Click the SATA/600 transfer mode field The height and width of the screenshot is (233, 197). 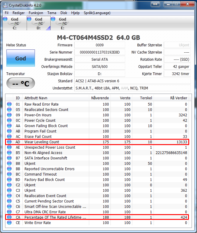pos(100,67)
